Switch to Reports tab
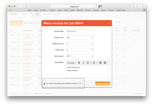The image size is (153, 106). 57,14
